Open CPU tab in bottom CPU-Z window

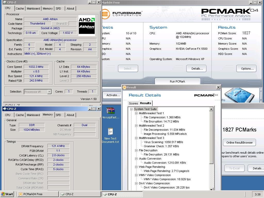(7, 115)
